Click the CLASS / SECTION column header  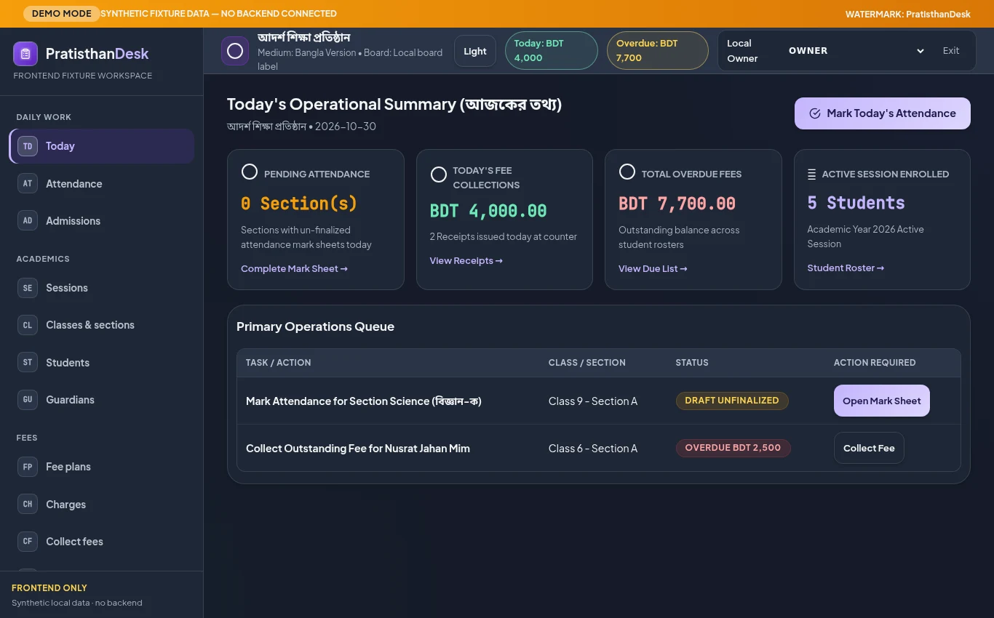(x=587, y=362)
